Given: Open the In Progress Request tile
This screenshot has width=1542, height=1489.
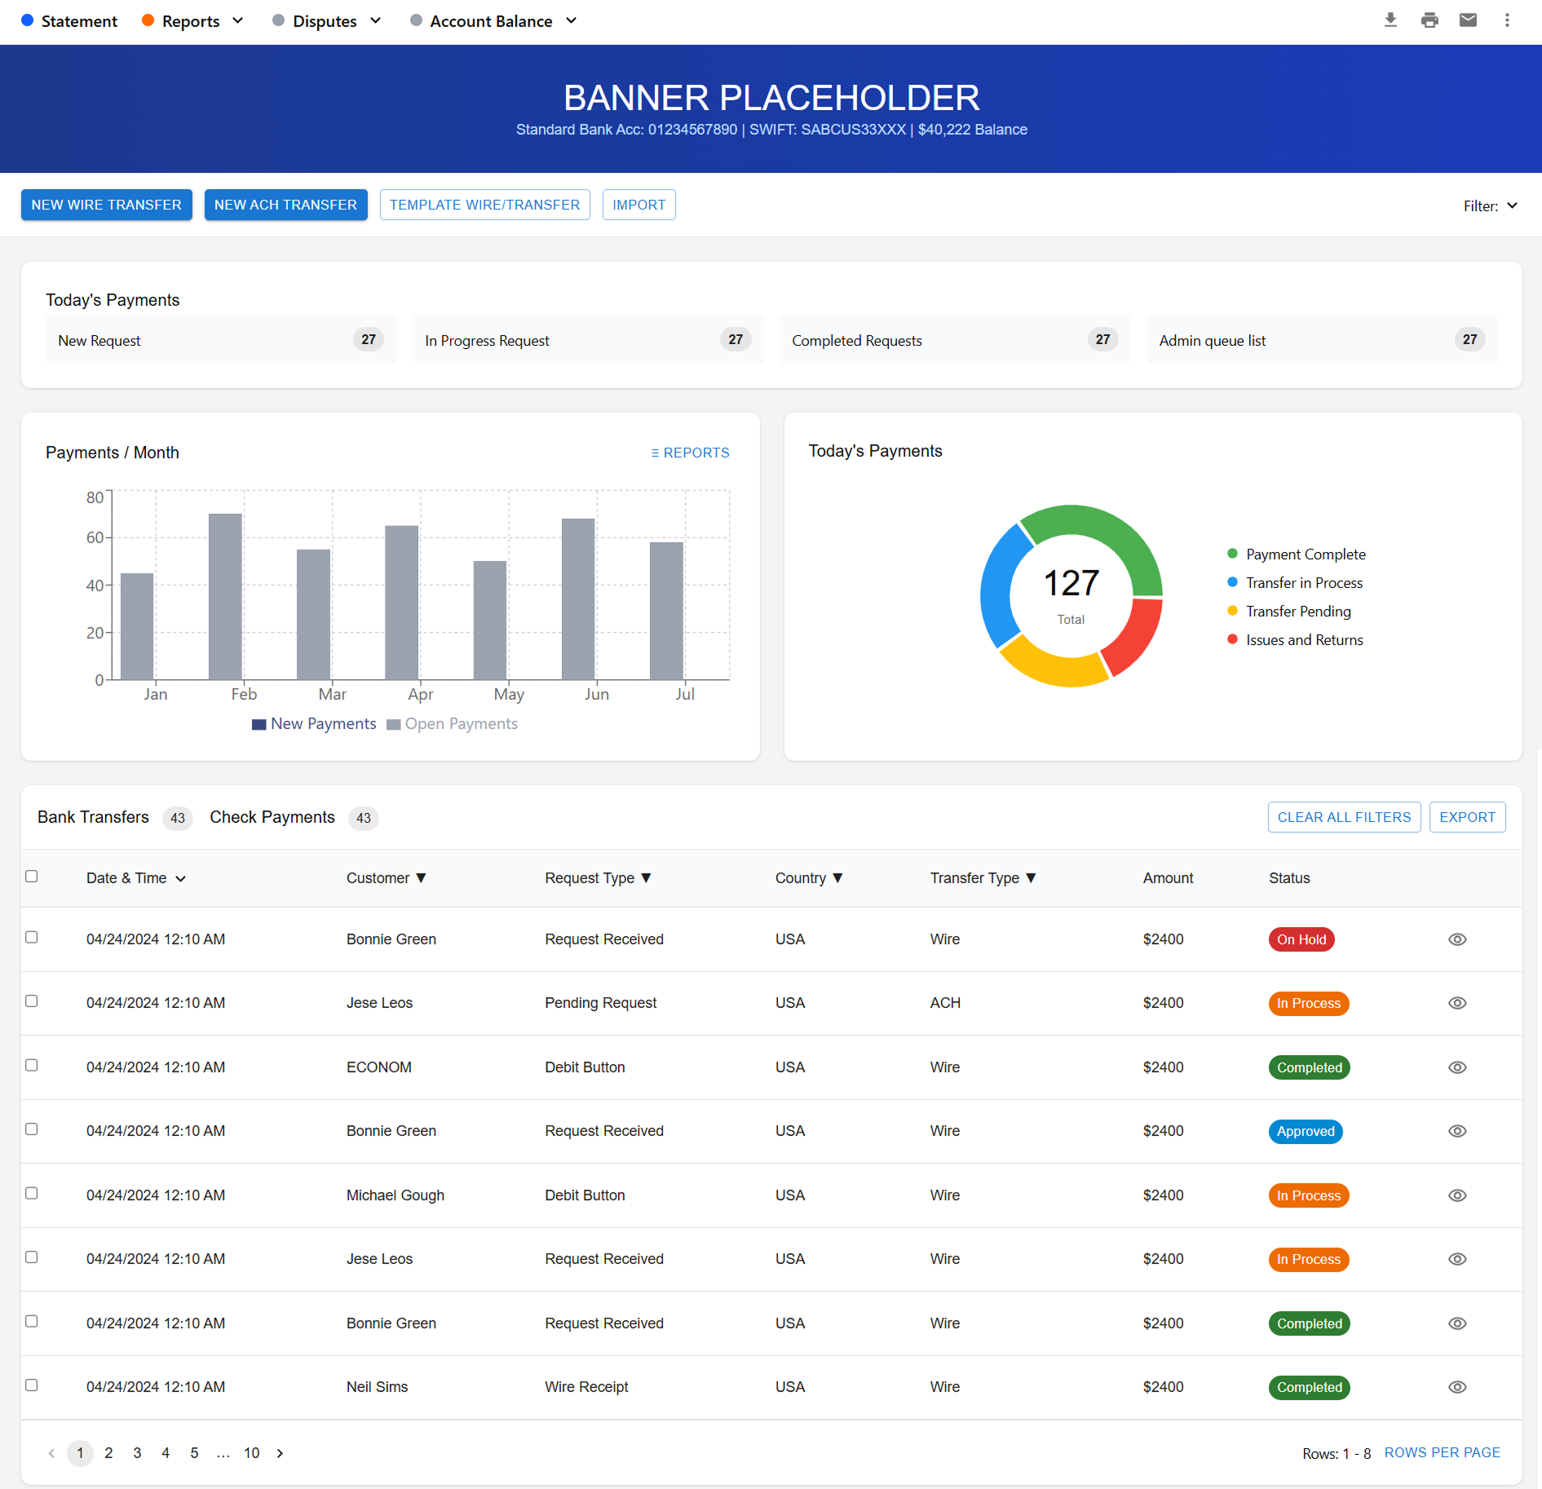Looking at the screenshot, I should point(588,340).
